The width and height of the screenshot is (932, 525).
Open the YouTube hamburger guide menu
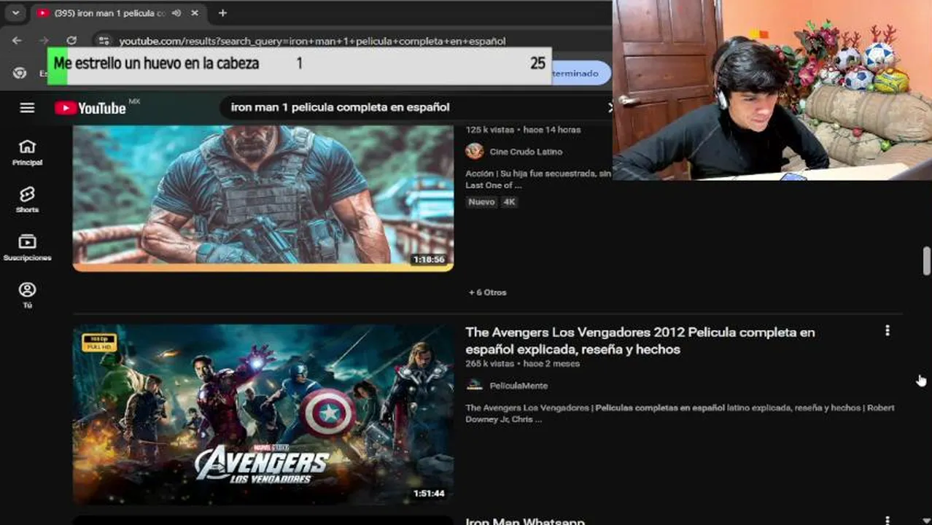[x=27, y=108]
